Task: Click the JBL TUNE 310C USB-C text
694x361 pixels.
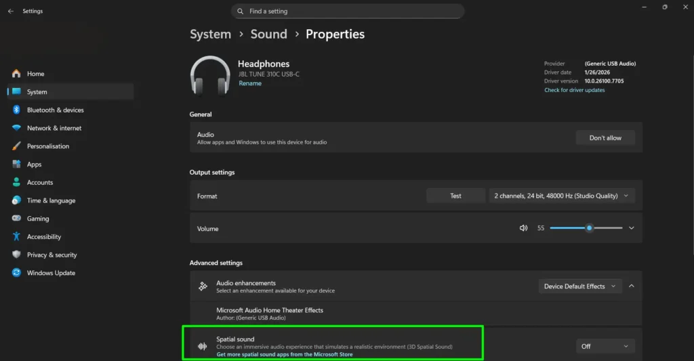Action: pyautogui.click(x=268, y=74)
